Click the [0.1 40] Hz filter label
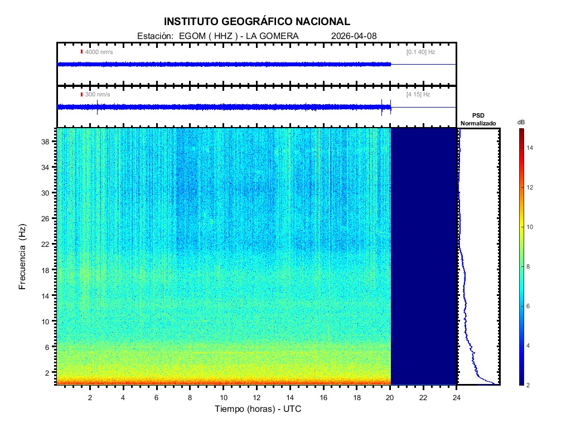This screenshot has width=571, height=428. pos(420,52)
